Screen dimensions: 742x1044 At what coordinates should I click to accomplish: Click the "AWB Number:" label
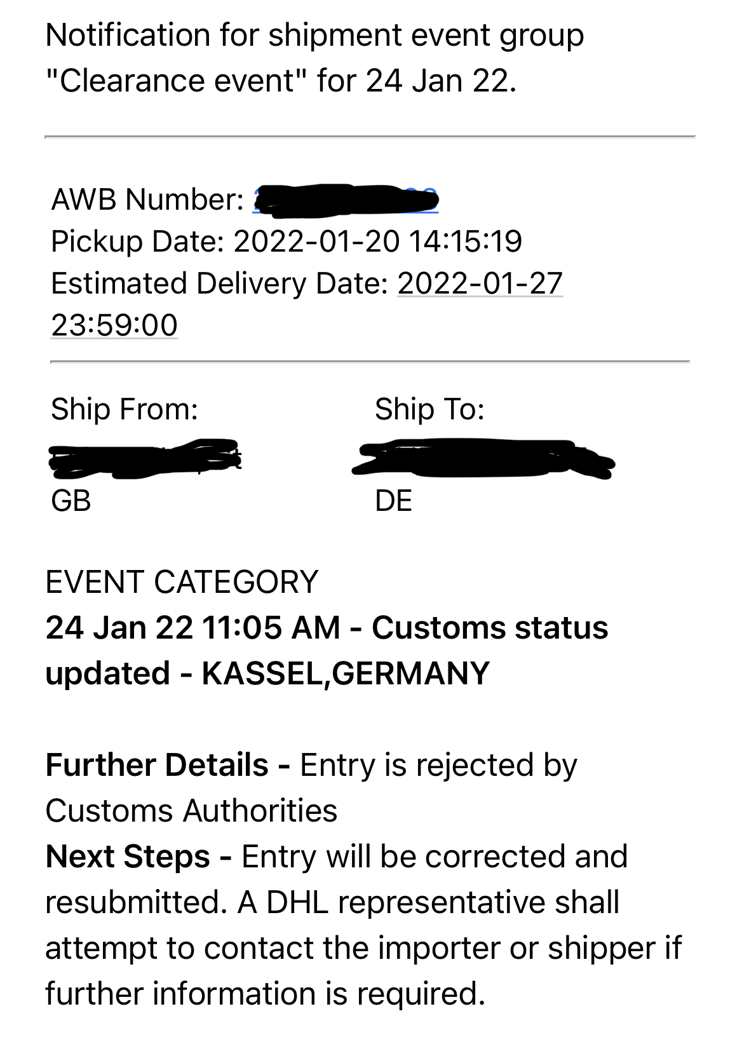[147, 200]
